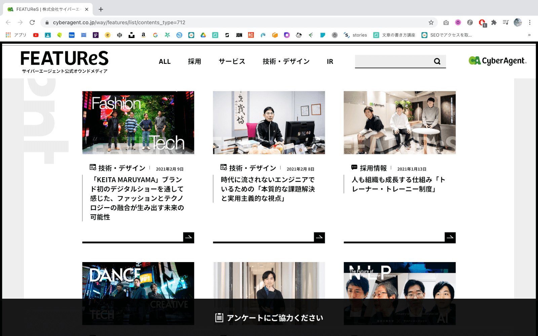Open the トレーナー・トレーニー制度 article title

coord(399,184)
